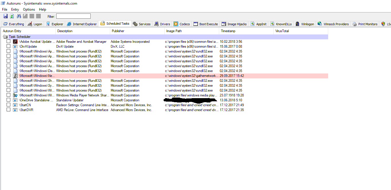Click the 29.09.2017 15:42 timestamp

[232, 76]
